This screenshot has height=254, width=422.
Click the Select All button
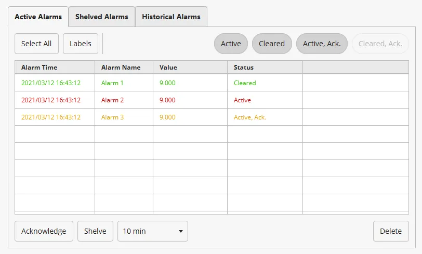pos(36,44)
